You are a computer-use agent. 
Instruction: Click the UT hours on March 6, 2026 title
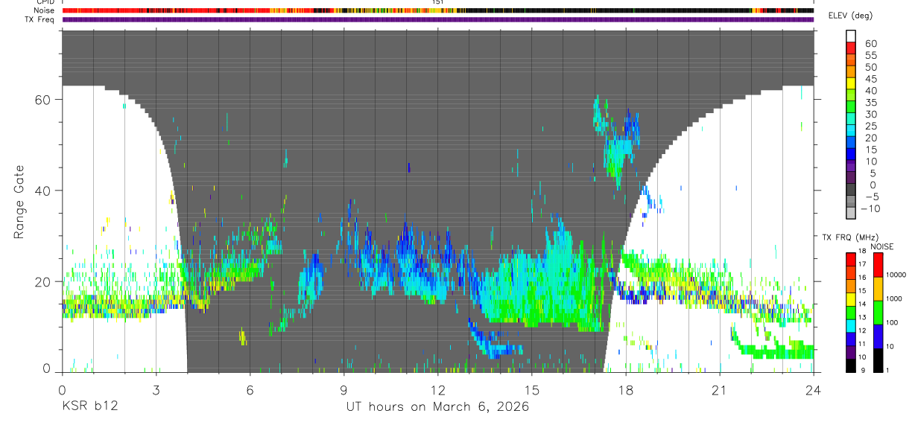pyautogui.click(x=437, y=406)
